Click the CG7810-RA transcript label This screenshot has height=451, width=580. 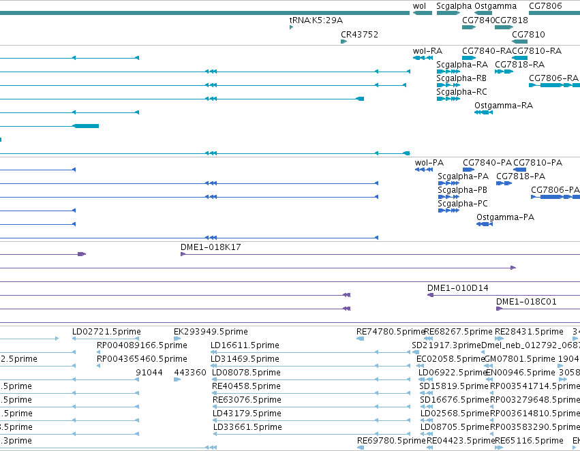[537, 51]
